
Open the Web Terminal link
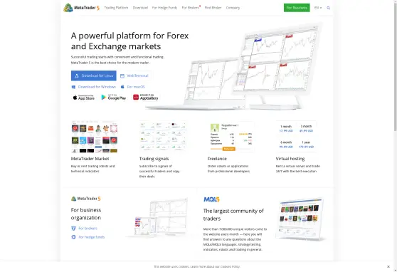(137, 75)
